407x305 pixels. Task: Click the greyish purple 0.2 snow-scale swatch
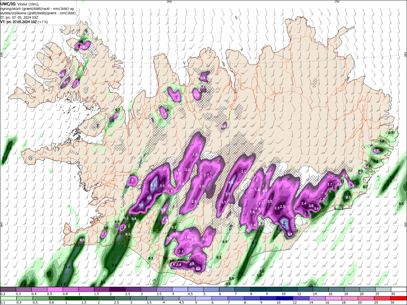click(x=8, y=289)
